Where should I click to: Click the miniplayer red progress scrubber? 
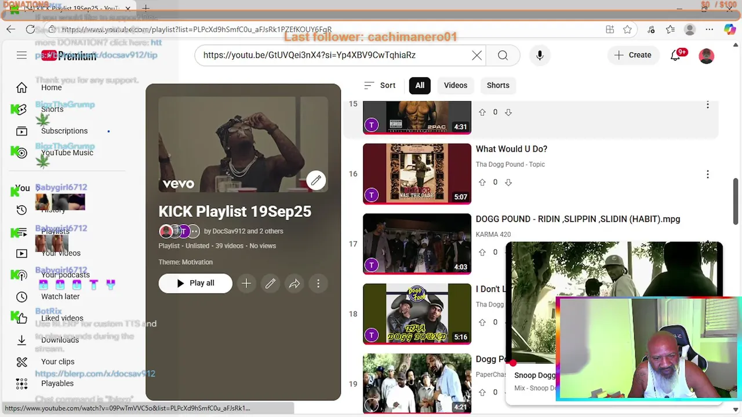click(513, 363)
